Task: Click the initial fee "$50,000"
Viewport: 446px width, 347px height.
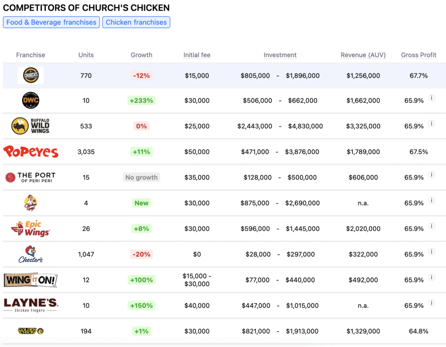Action: (x=197, y=152)
